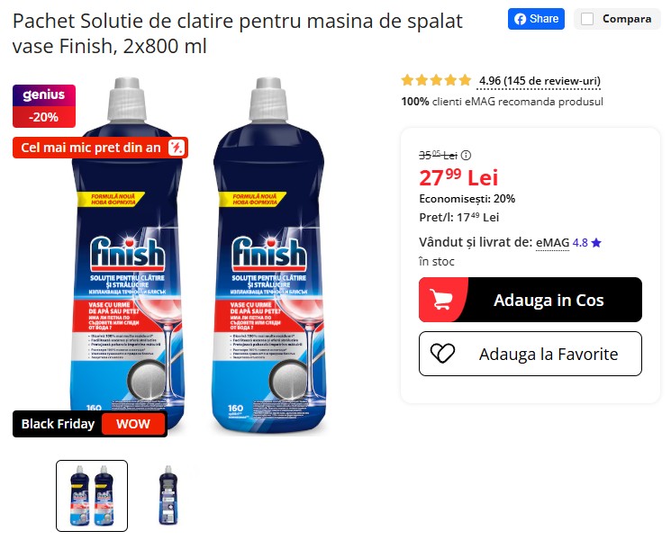Tick the Compara checkbox
The width and height of the screenshot is (671, 549).
coord(587,19)
